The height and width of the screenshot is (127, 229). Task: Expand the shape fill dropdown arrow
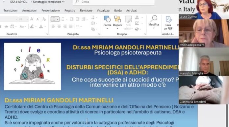pos(142,18)
